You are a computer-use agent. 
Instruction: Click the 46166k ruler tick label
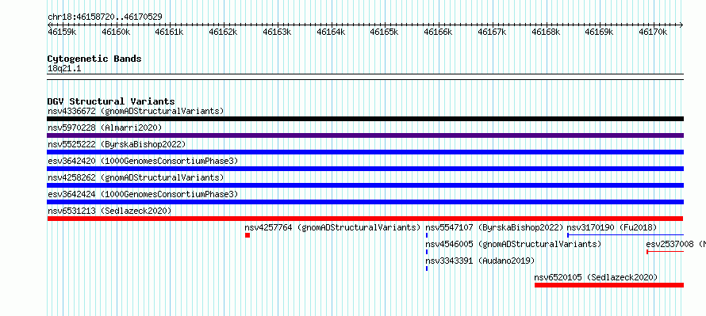pos(438,32)
